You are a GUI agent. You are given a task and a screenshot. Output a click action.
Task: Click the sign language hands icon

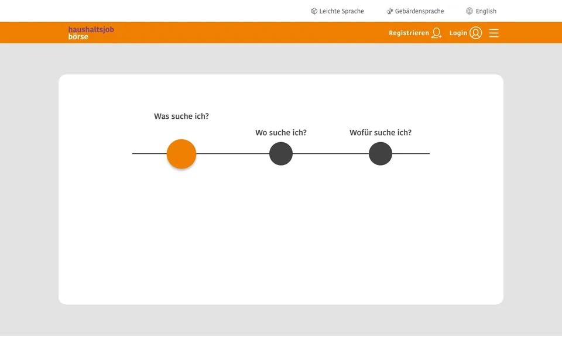[x=390, y=11]
